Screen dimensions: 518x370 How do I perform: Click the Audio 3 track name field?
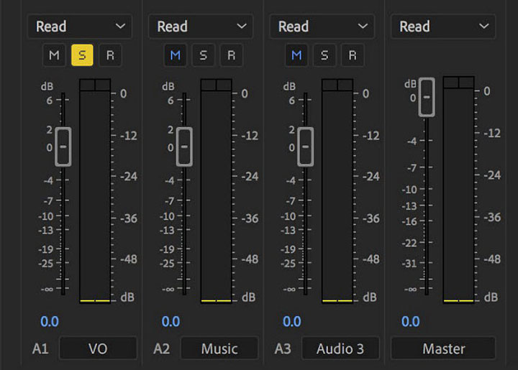pos(340,348)
